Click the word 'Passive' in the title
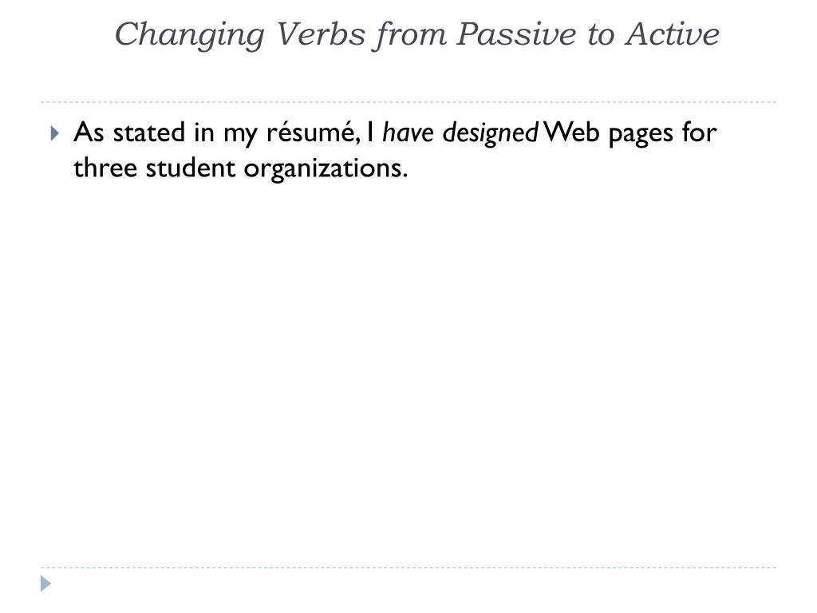817x613 pixels. click(x=516, y=34)
